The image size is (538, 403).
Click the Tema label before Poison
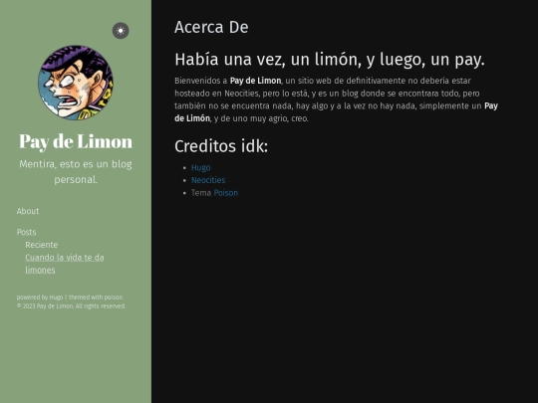point(201,193)
